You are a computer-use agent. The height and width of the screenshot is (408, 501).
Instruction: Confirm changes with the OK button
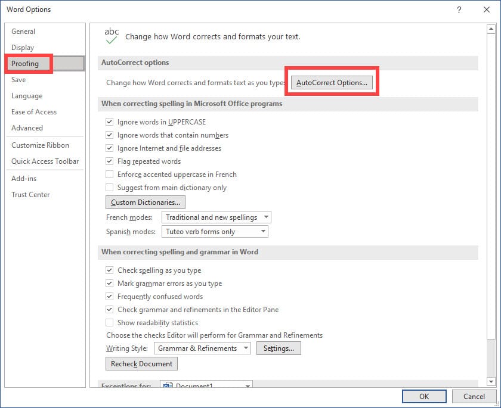[x=423, y=396]
